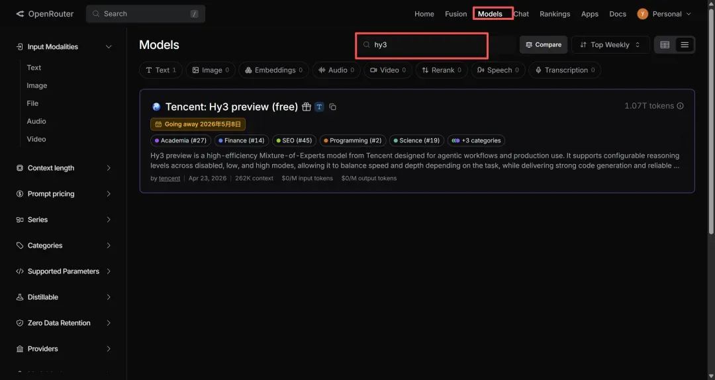Select Text under Input Modalities sidebar
The width and height of the screenshot is (715, 380).
click(x=34, y=68)
